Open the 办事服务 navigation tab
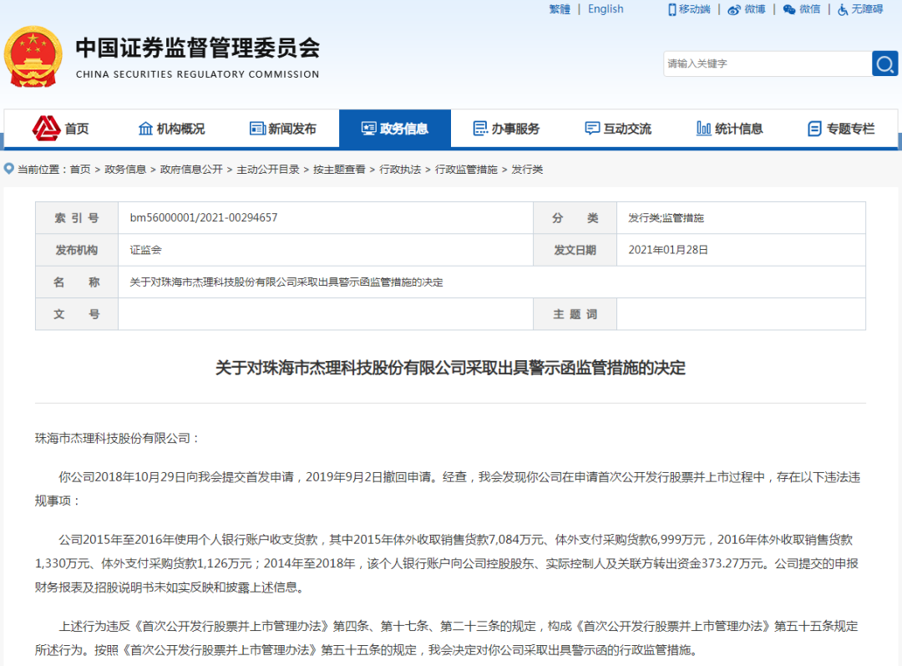 (x=507, y=129)
